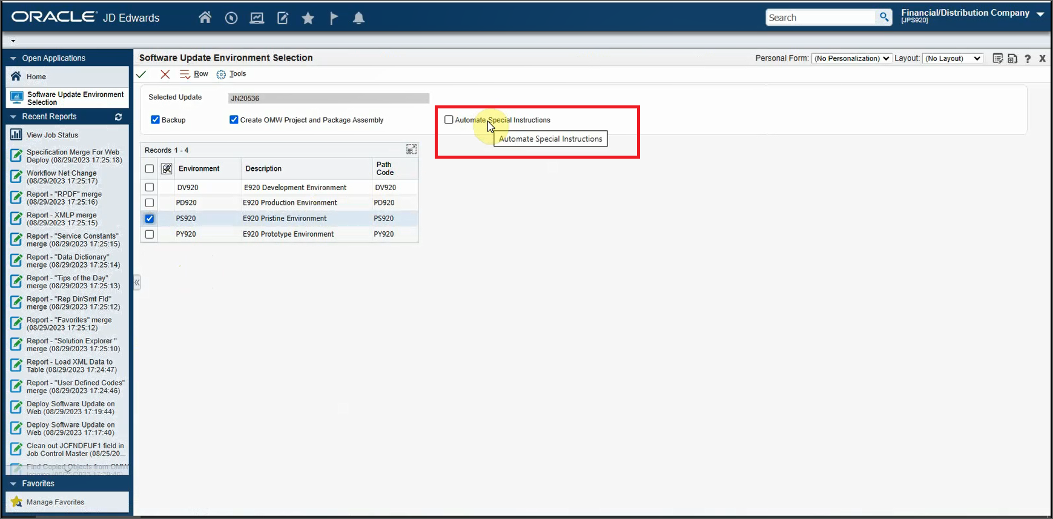Open notifications bell icon
1053x519 pixels.
point(358,18)
